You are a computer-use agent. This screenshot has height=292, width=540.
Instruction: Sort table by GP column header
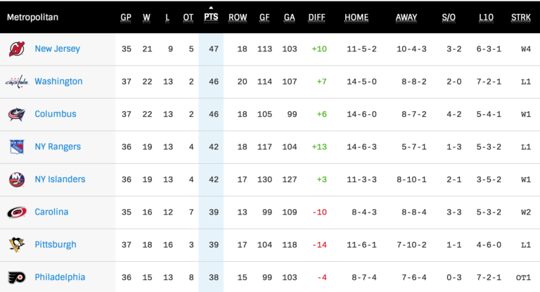126,18
